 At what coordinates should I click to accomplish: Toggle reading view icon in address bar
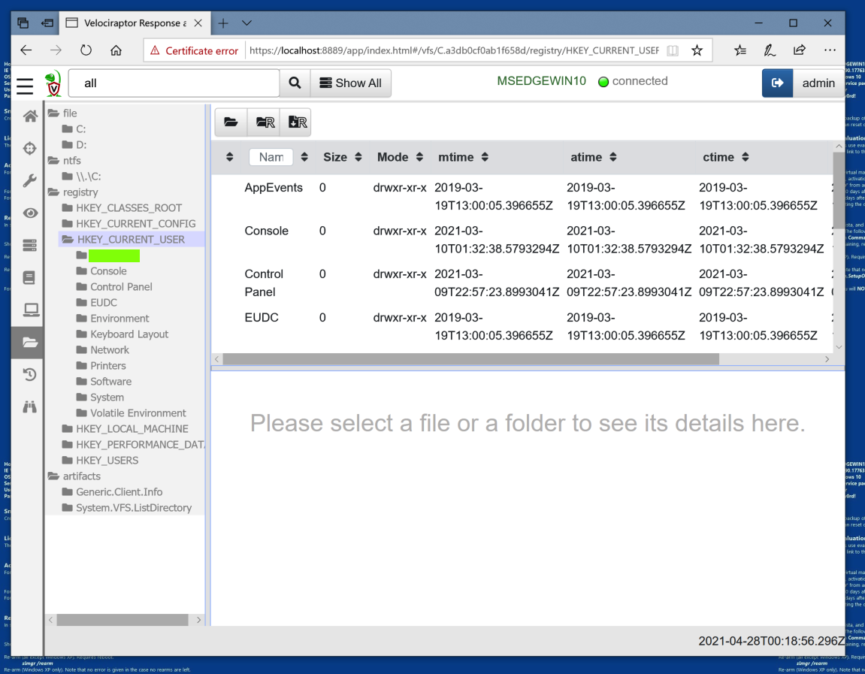pyautogui.click(x=673, y=51)
